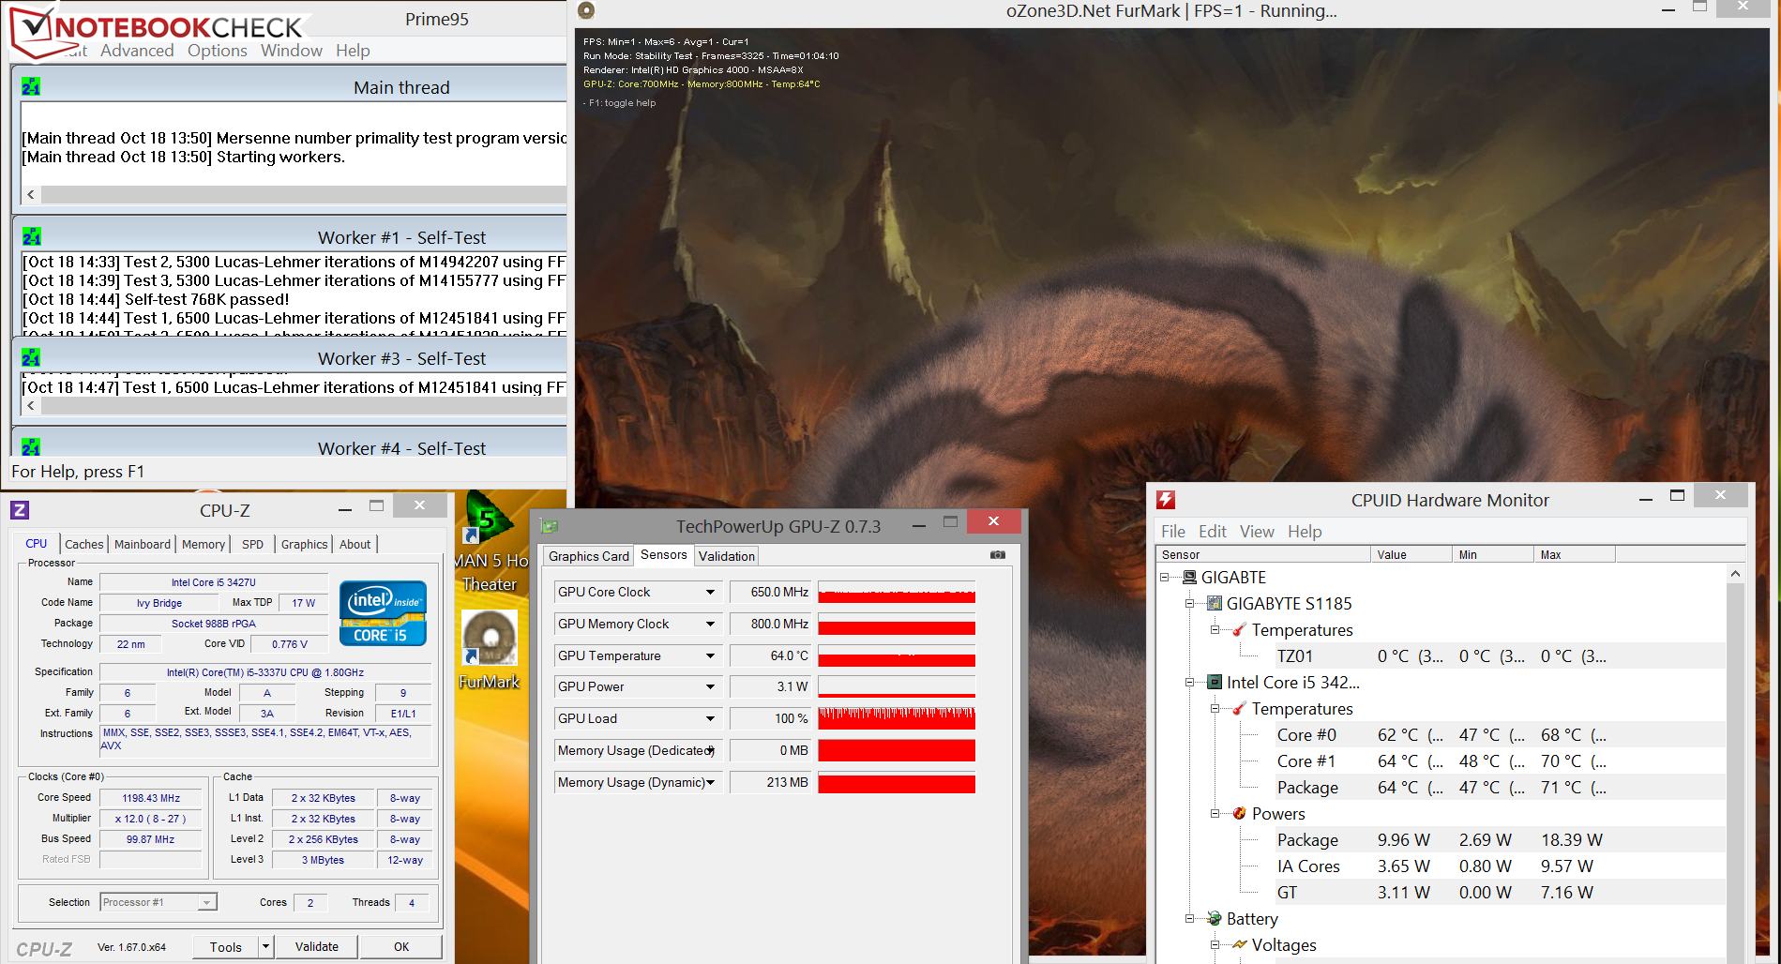The height and width of the screenshot is (964, 1781).
Task: Click the CPU-Z Tools button
Action: (x=225, y=947)
